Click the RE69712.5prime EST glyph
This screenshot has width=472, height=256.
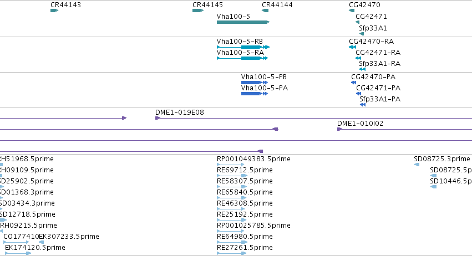(x=232, y=176)
